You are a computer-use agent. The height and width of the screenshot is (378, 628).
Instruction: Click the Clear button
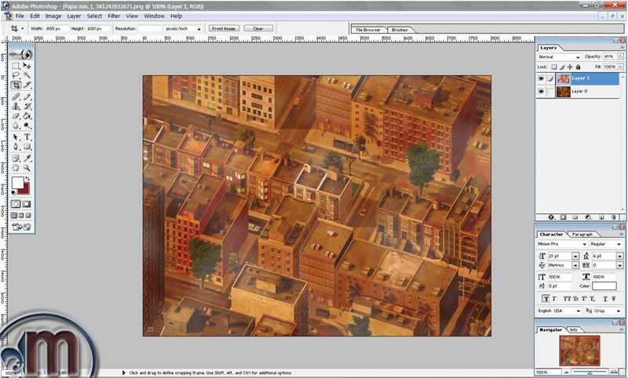tap(258, 28)
